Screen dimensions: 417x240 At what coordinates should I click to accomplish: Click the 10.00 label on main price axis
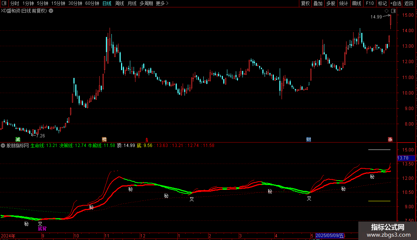coord(408,93)
